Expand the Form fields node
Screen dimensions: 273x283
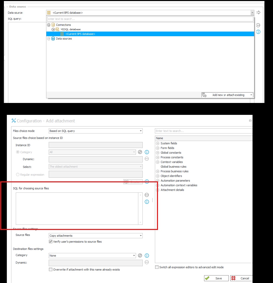157,148
